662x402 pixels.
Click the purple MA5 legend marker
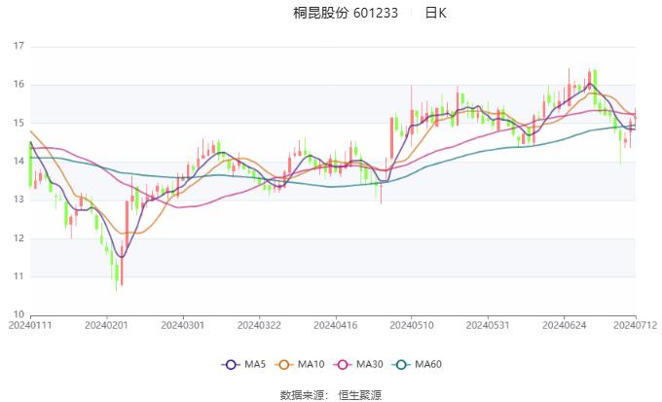click(231, 364)
